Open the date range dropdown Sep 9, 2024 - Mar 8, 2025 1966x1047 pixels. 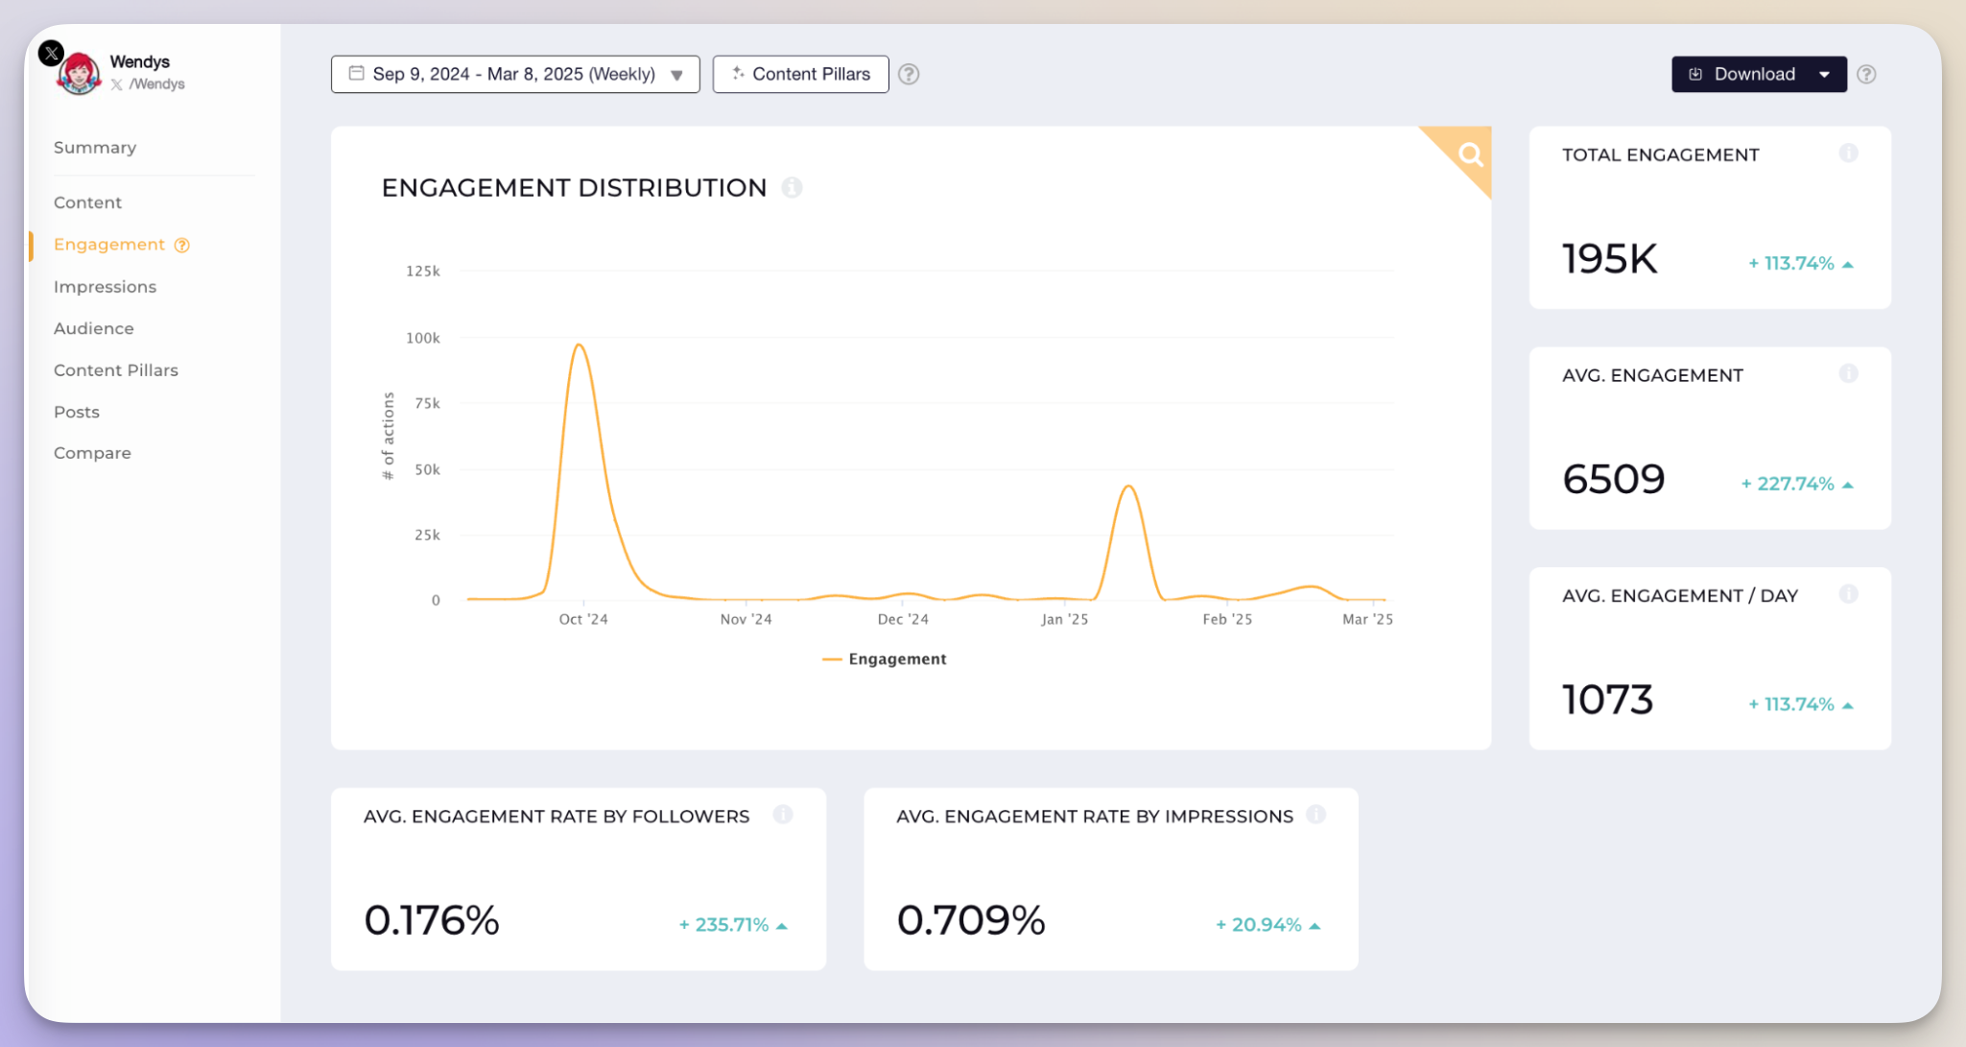(515, 74)
